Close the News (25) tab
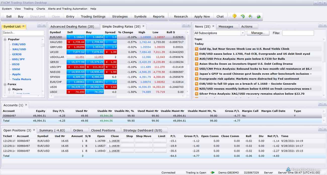The image size is (327, 175). click(213, 26)
